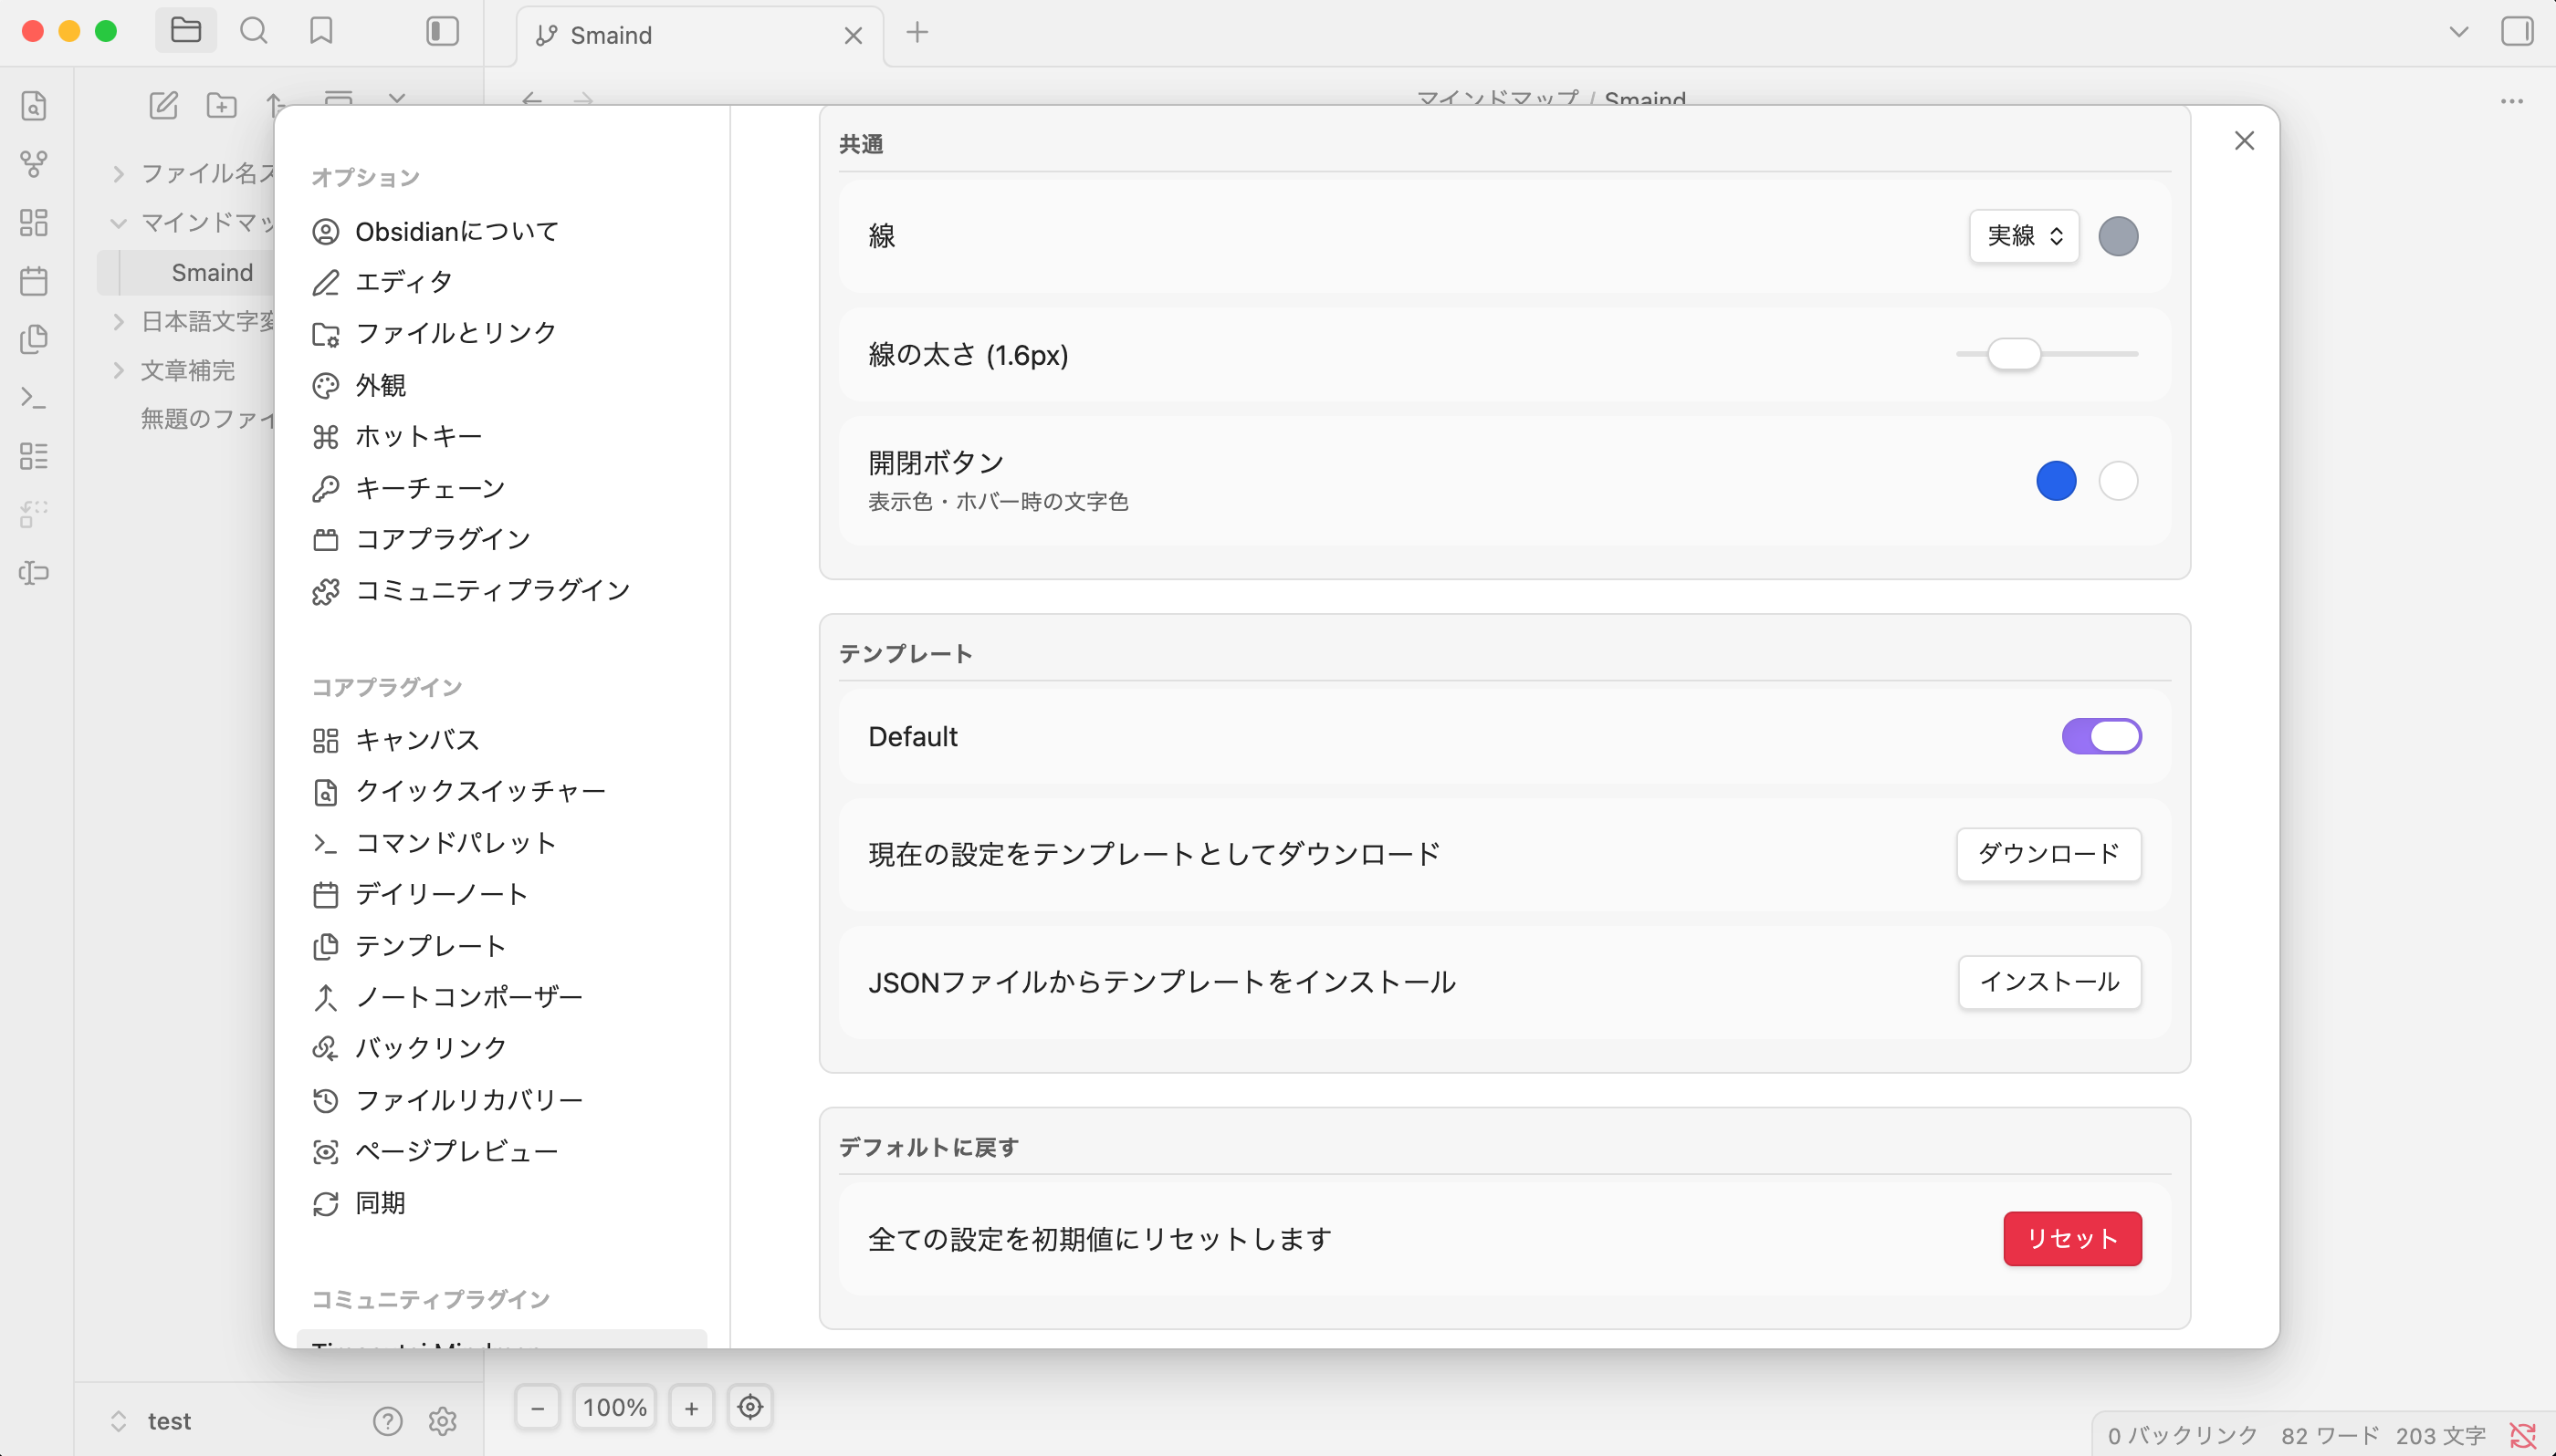Open ノートコンポーザー plugin settings
2556x1456 pixels.
click(500, 997)
